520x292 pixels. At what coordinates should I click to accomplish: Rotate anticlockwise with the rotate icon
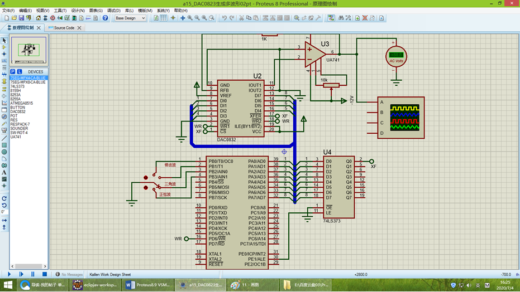[x=4, y=205]
